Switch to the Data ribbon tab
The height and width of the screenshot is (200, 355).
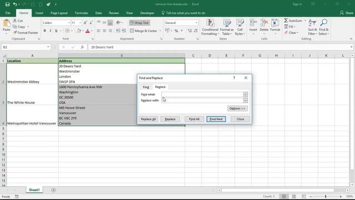[x=98, y=13]
